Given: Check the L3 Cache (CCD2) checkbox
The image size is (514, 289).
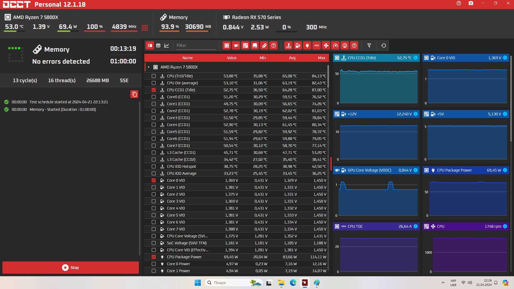Looking at the screenshot, I should click(x=154, y=159).
